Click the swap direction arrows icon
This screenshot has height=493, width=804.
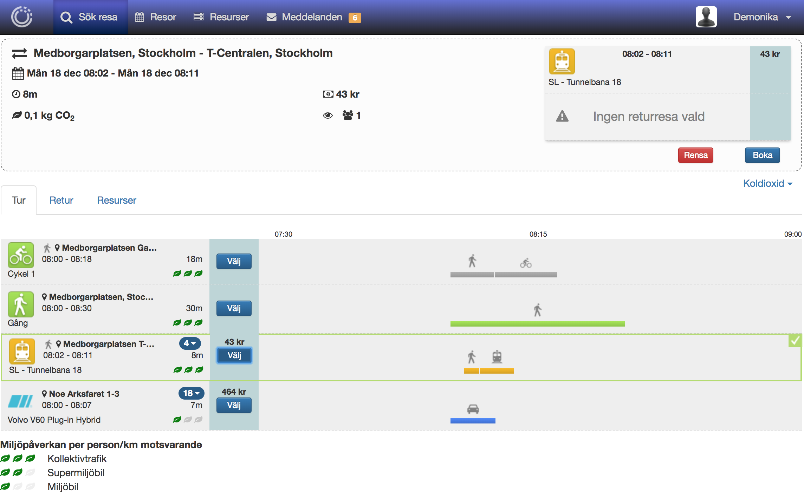coord(19,53)
